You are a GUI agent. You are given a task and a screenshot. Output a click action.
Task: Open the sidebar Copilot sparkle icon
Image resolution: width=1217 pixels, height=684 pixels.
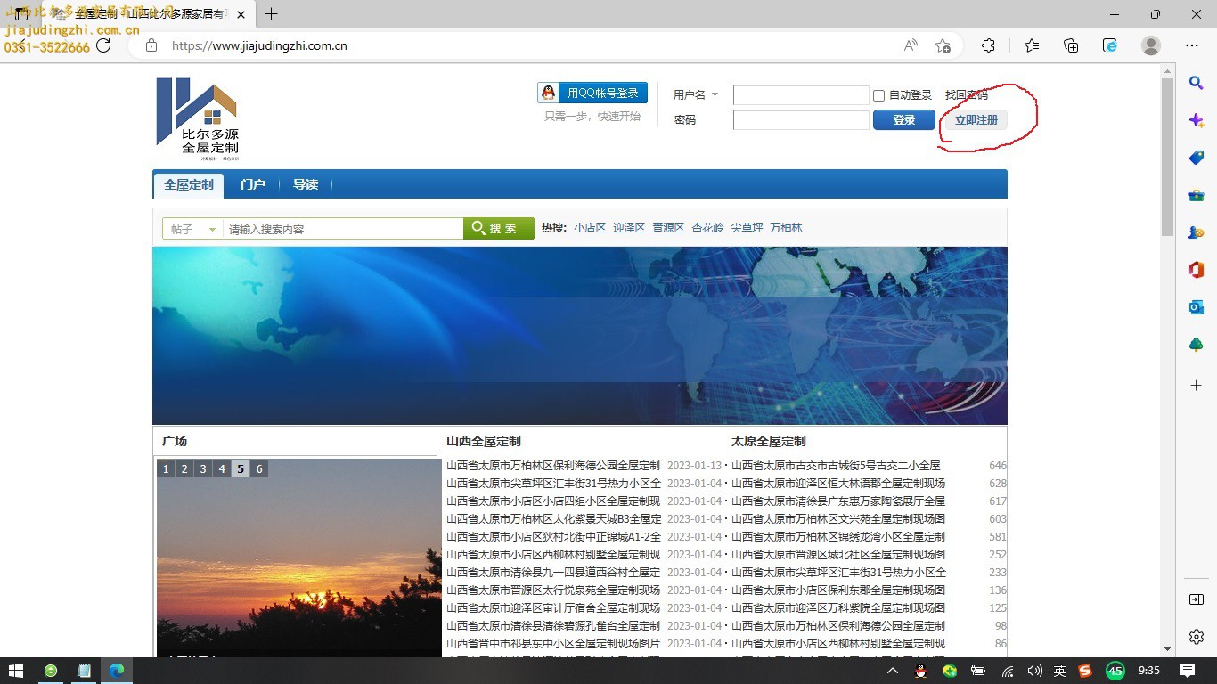coord(1197,120)
